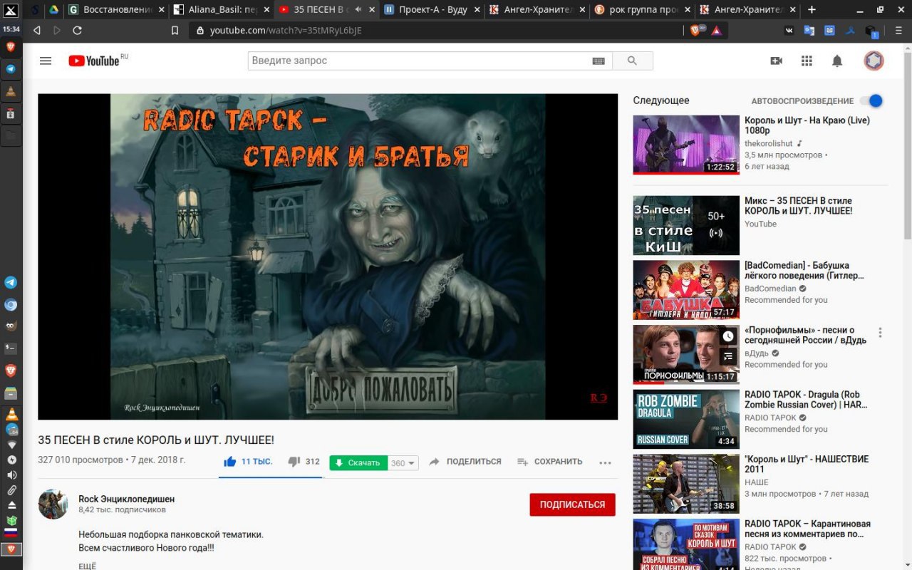Open VK extension icon
The height and width of the screenshot is (570, 912).
789,31
